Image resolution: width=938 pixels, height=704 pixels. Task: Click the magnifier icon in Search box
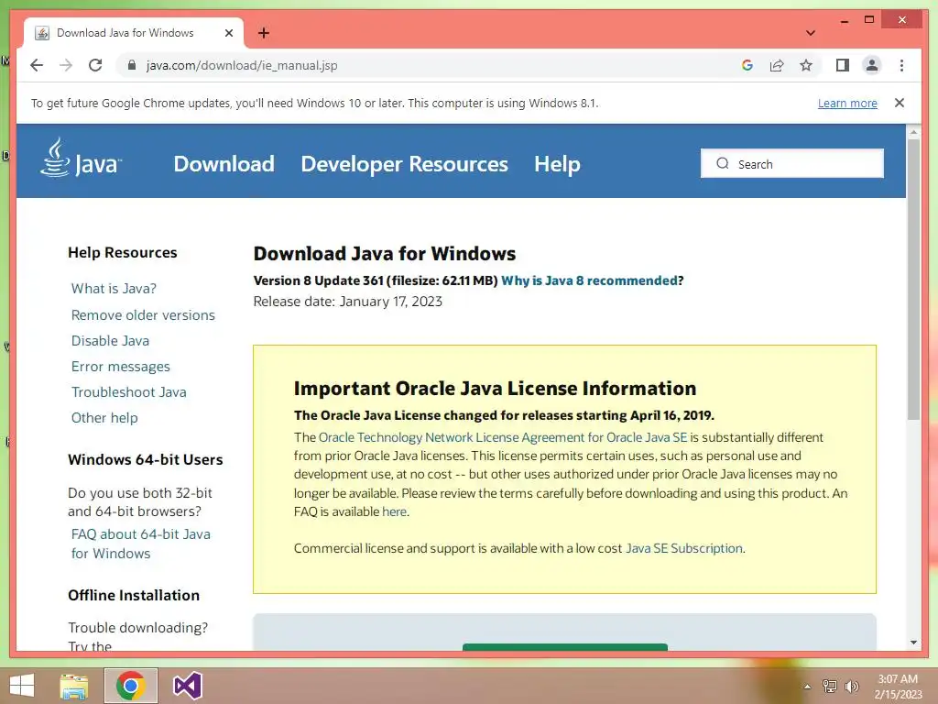click(x=723, y=163)
